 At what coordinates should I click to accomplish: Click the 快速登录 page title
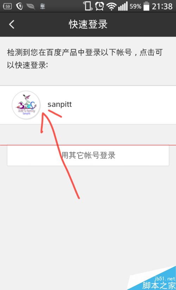coord(88,24)
